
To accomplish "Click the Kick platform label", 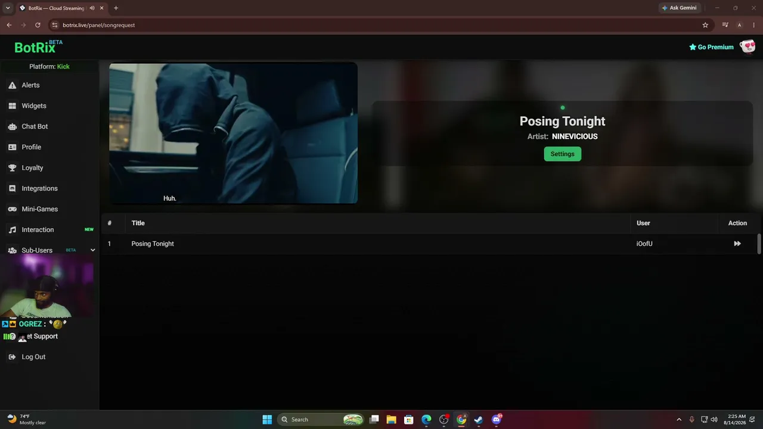I will tap(63, 67).
